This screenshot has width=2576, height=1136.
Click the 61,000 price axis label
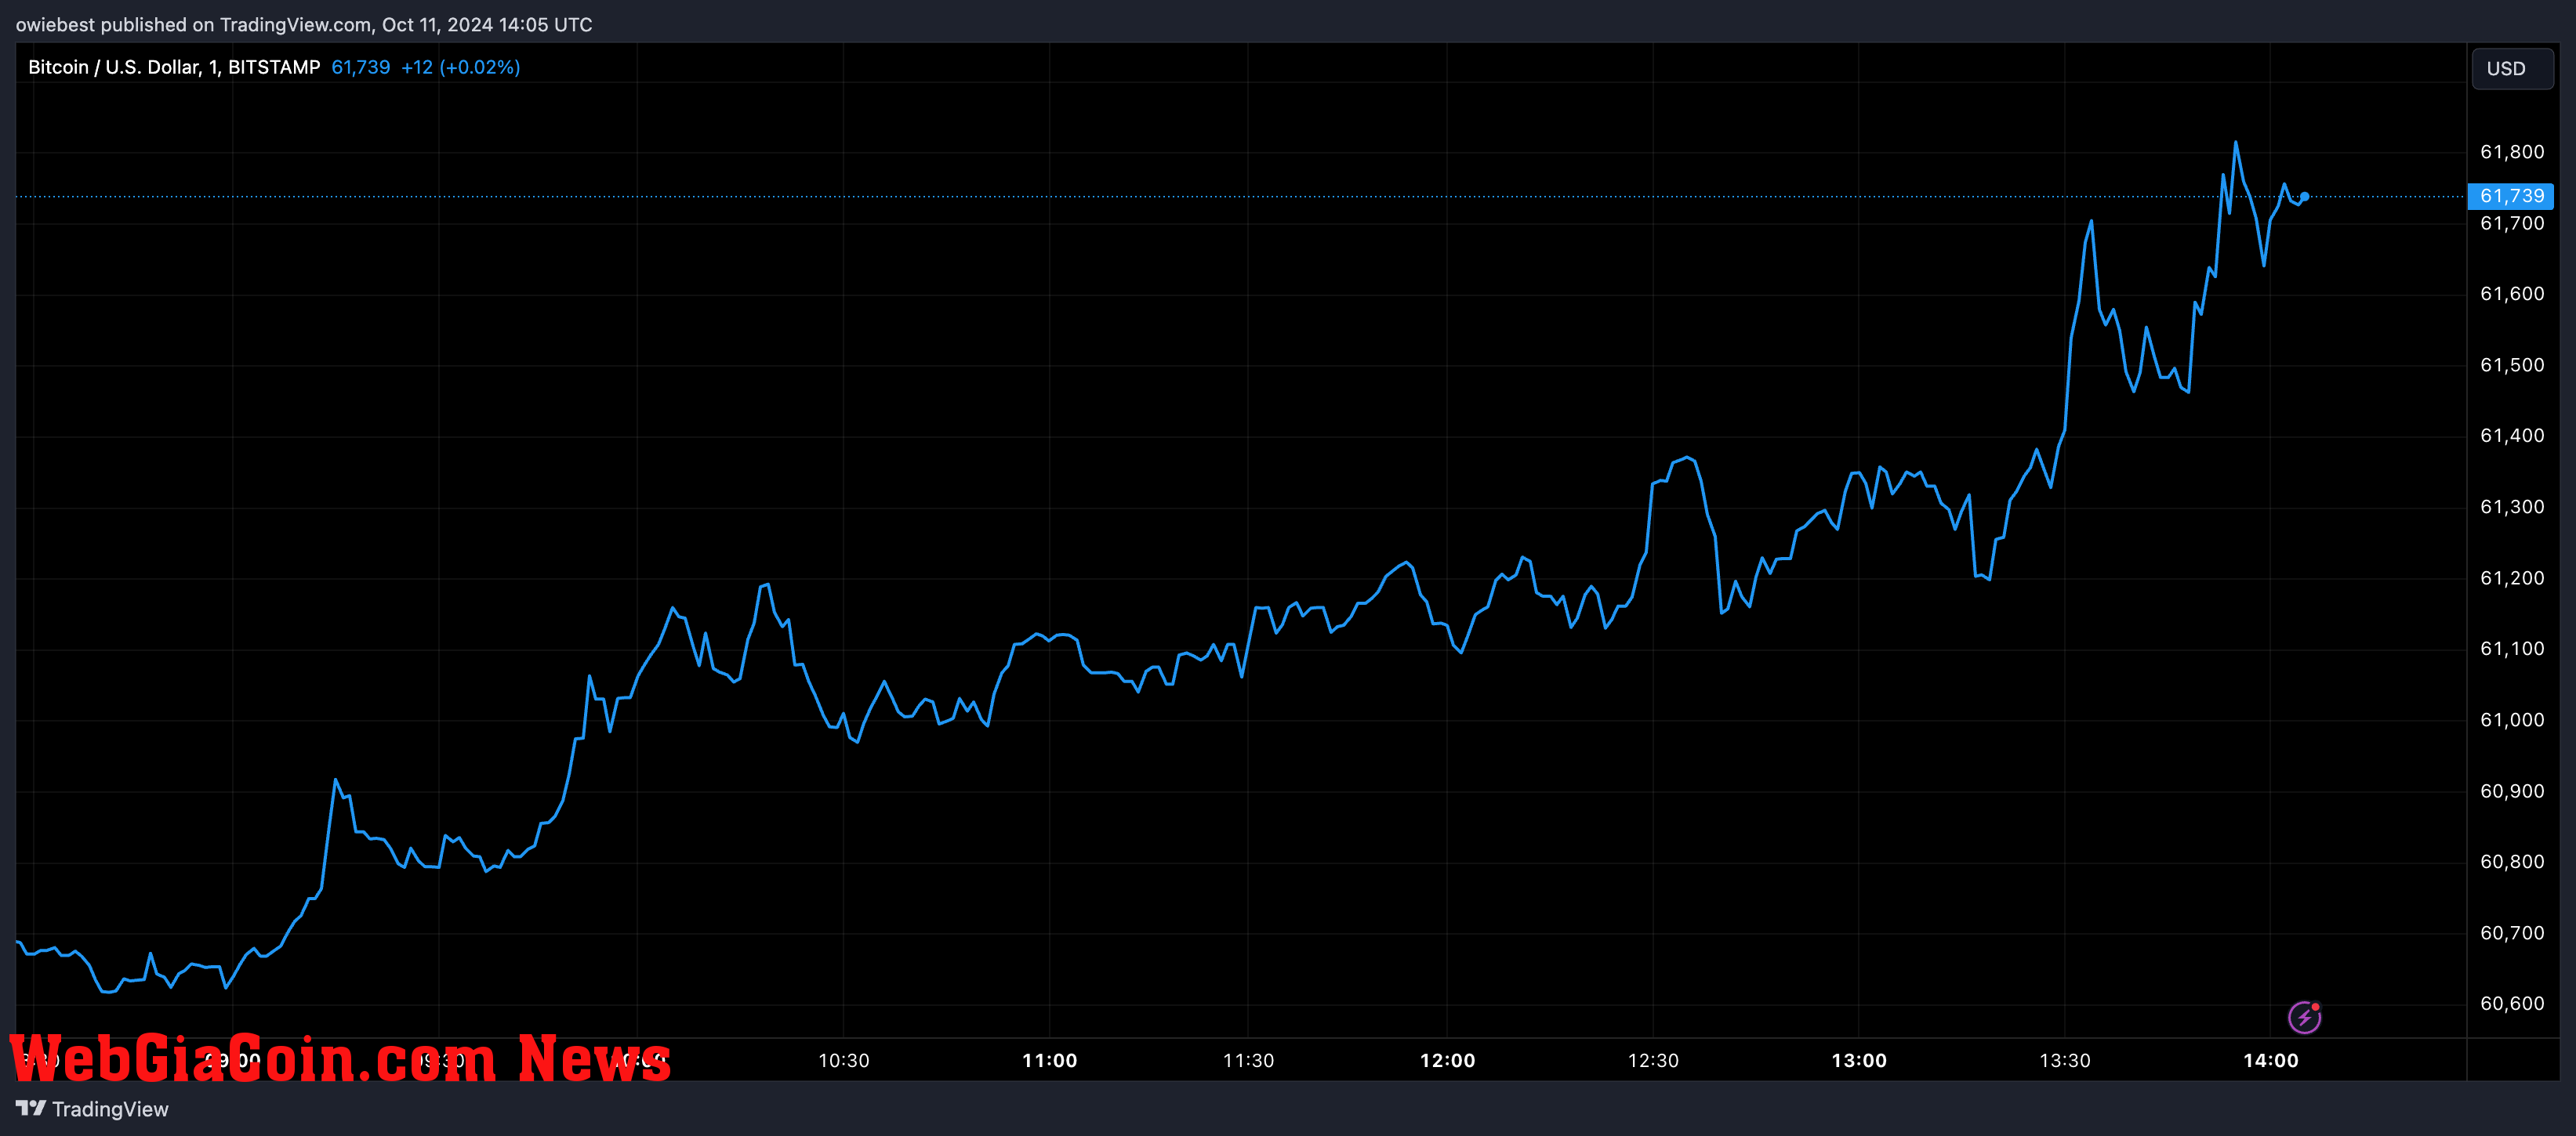coord(2512,719)
